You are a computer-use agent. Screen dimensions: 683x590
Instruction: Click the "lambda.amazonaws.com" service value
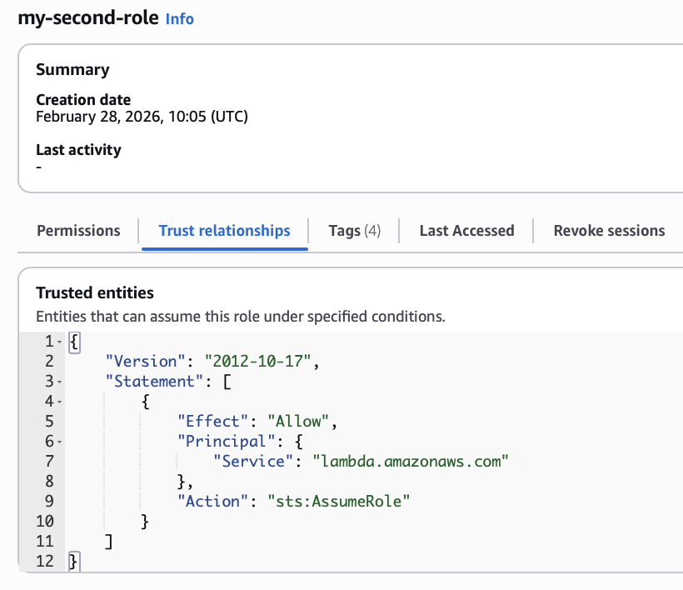(410, 461)
